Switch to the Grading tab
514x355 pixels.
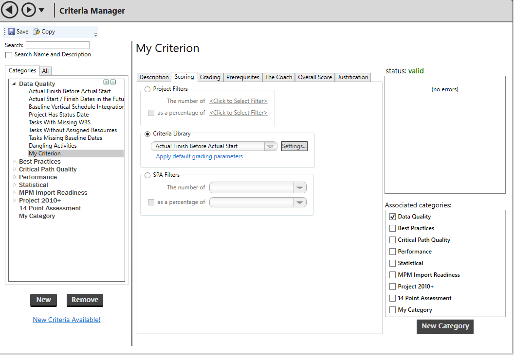click(210, 77)
